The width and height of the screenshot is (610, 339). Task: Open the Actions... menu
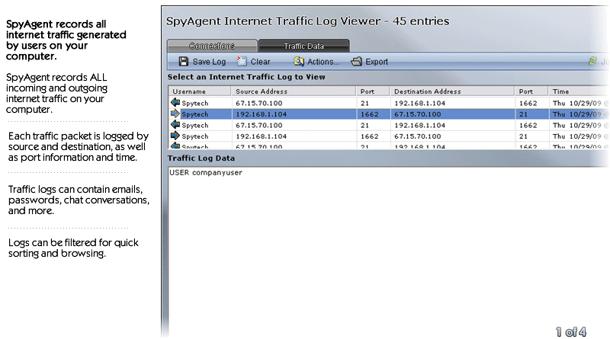tap(323, 62)
